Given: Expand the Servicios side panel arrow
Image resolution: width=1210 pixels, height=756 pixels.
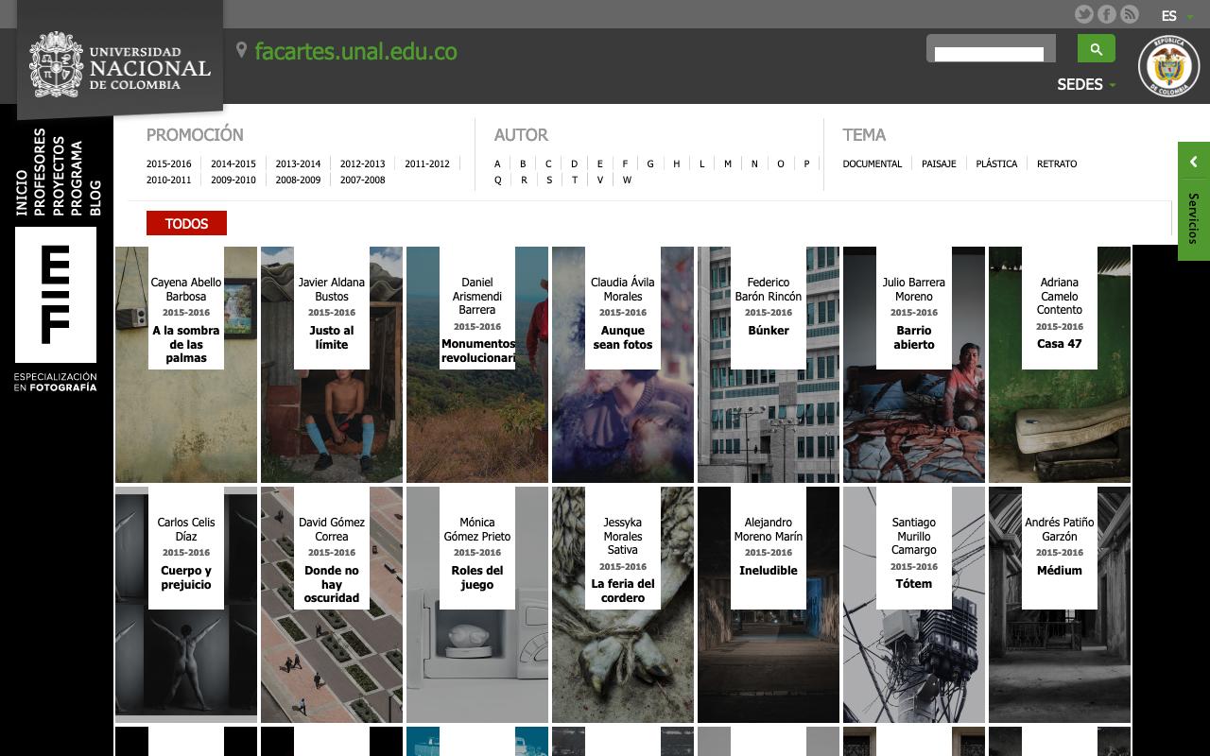Looking at the screenshot, I should pos(1194,162).
